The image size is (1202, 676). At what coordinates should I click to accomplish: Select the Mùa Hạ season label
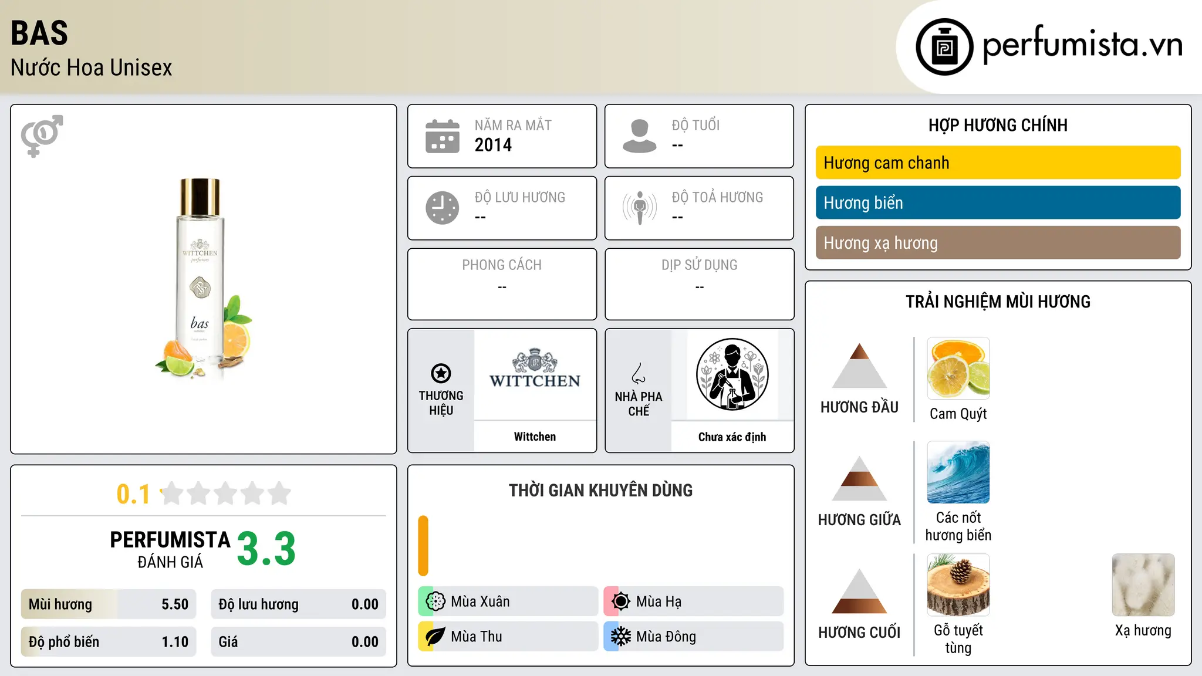(x=659, y=601)
